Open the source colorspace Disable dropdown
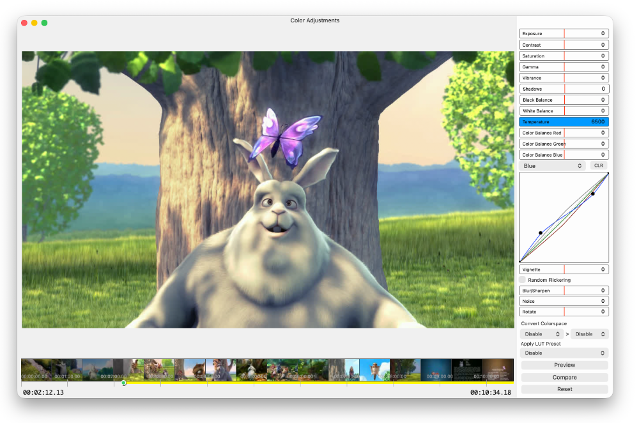 (542, 334)
